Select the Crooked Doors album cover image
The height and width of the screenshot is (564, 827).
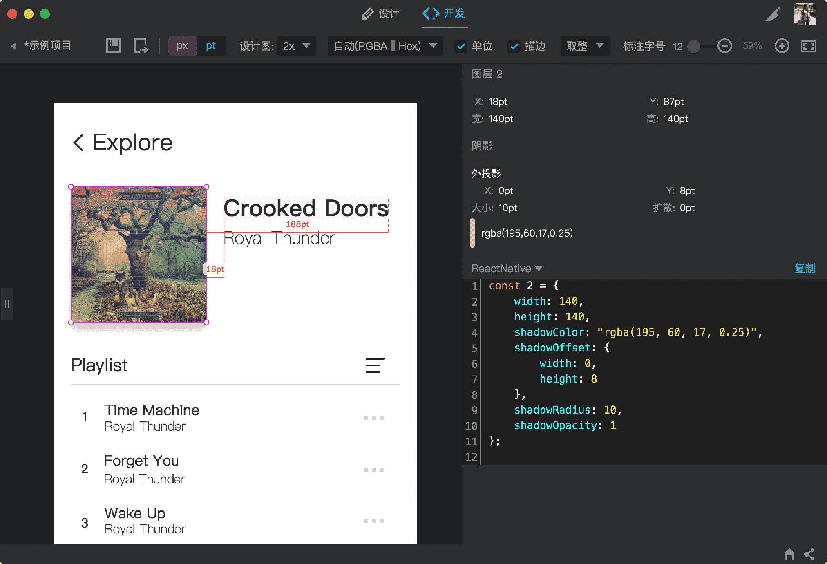(139, 254)
